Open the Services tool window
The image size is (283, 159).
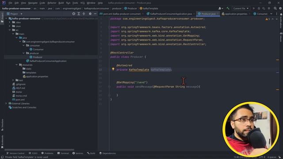click(x=78, y=153)
